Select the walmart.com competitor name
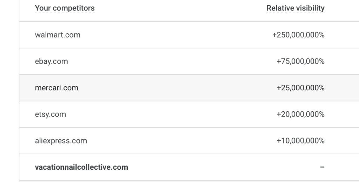This screenshot has width=359, height=182. (x=58, y=35)
